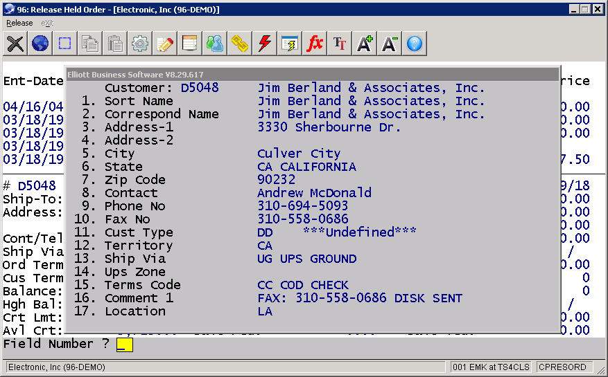The image size is (608, 377).
Task: Click the 001 EMK at TS4CLS status entry
Action: pos(491,367)
